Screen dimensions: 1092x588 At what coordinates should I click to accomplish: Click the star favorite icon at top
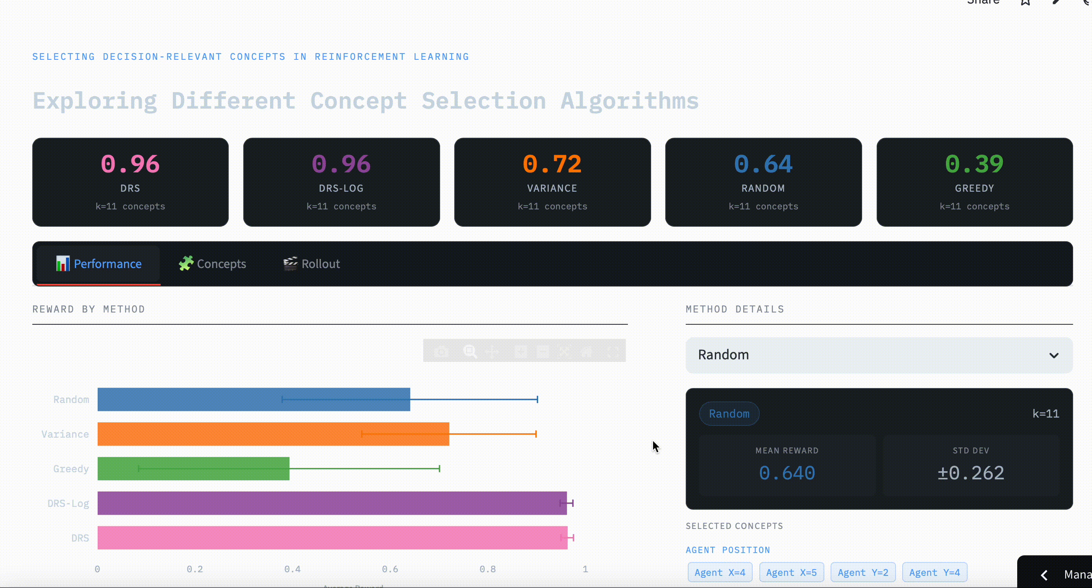1025,2
